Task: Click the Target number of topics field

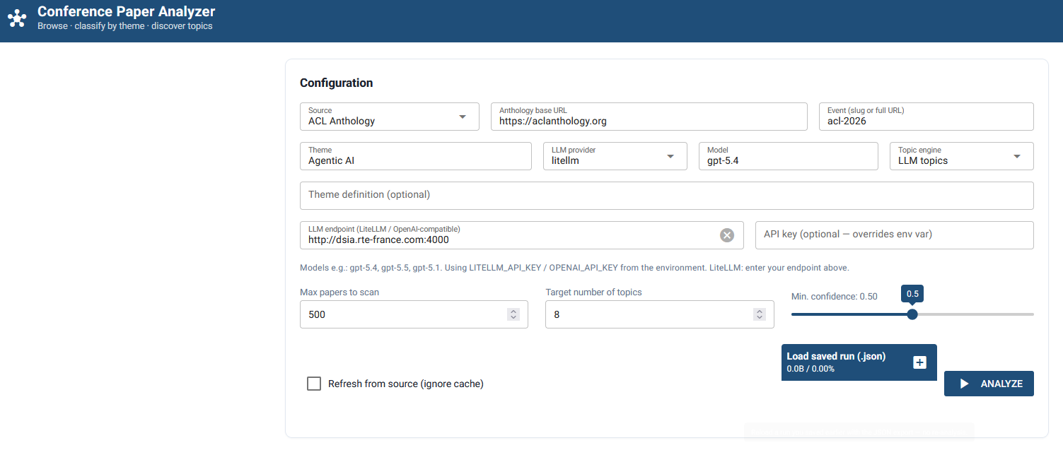Action: pyautogui.click(x=660, y=314)
